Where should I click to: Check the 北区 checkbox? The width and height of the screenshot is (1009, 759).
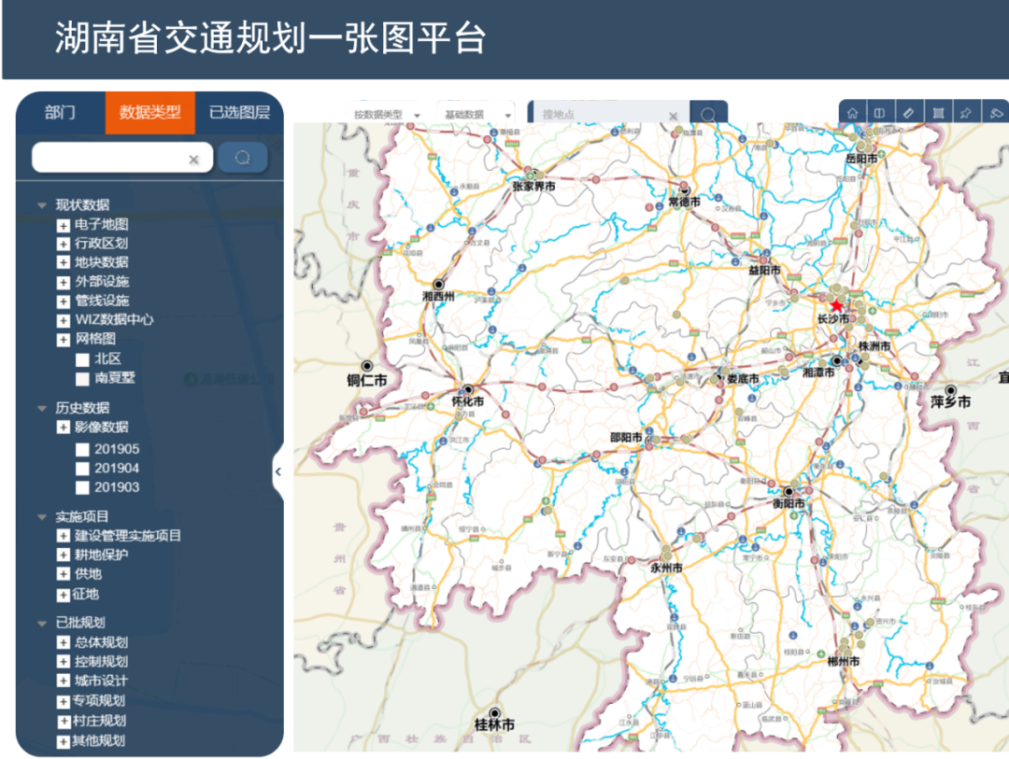(x=82, y=359)
